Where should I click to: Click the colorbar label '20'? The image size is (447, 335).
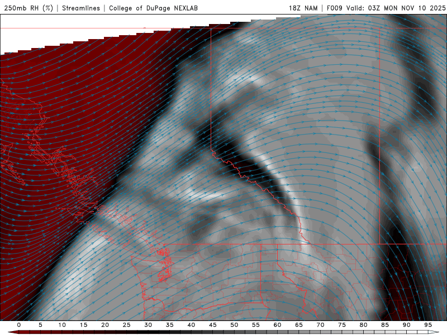(105, 325)
